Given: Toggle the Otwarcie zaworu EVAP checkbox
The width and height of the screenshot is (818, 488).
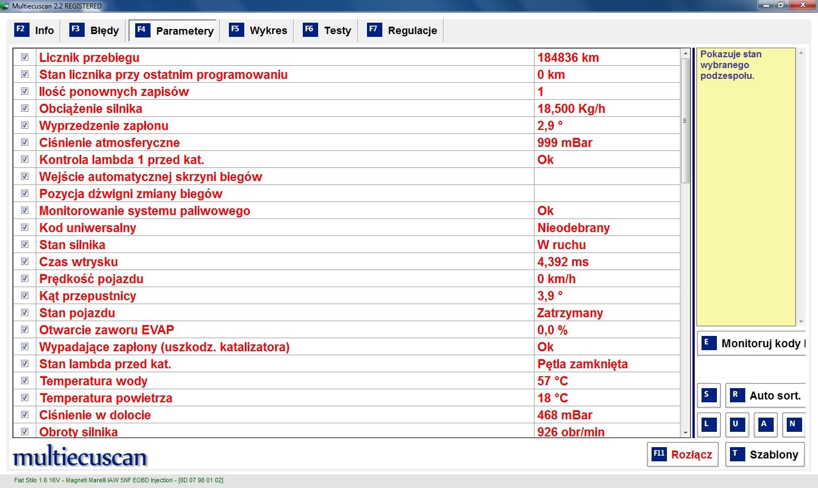Looking at the screenshot, I should [x=24, y=330].
